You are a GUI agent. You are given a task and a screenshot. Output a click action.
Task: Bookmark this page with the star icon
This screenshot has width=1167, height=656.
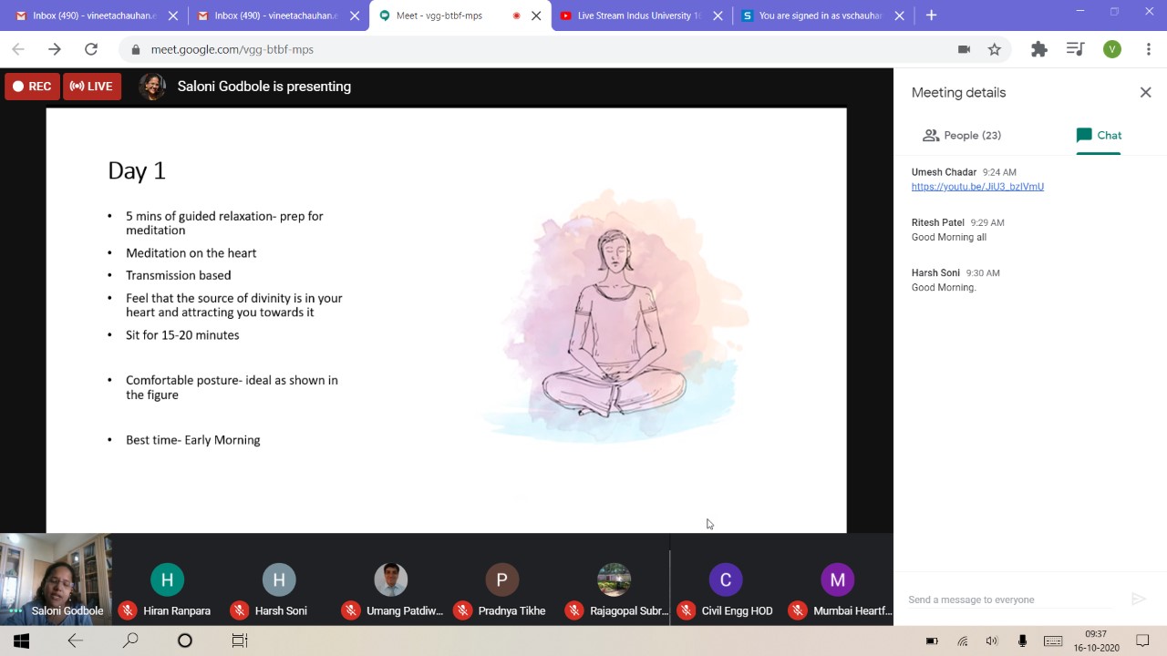(995, 49)
